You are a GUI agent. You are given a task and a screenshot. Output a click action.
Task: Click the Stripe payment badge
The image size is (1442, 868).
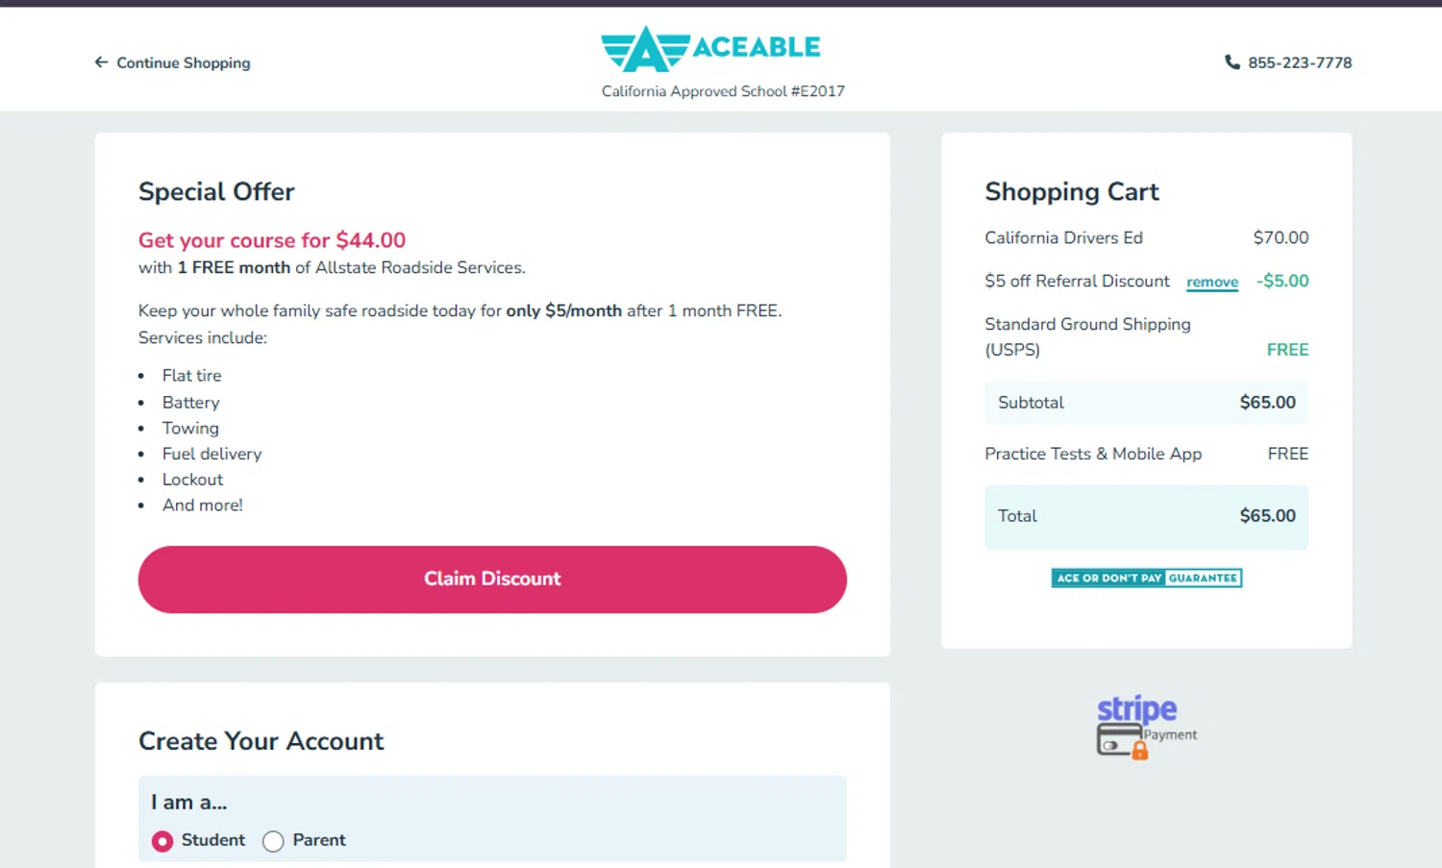[x=1146, y=727]
